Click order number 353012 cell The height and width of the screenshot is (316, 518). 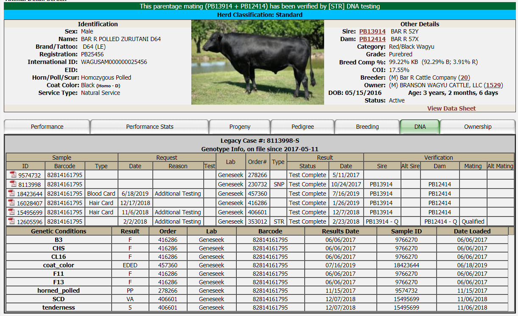pyautogui.click(x=258, y=222)
